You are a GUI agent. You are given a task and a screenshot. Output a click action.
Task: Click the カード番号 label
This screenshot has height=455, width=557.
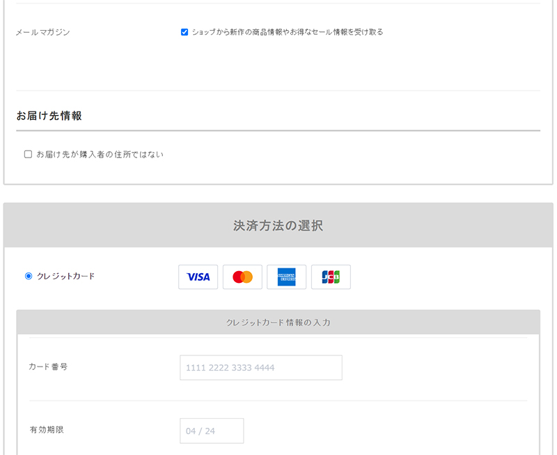(48, 367)
